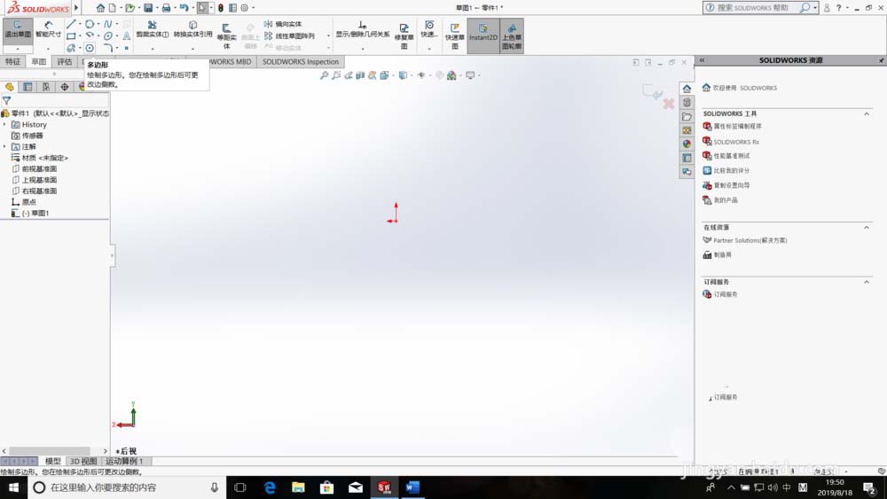Select the Spline sketch tool
This screenshot has height=499, width=887.
[x=107, y=24]
